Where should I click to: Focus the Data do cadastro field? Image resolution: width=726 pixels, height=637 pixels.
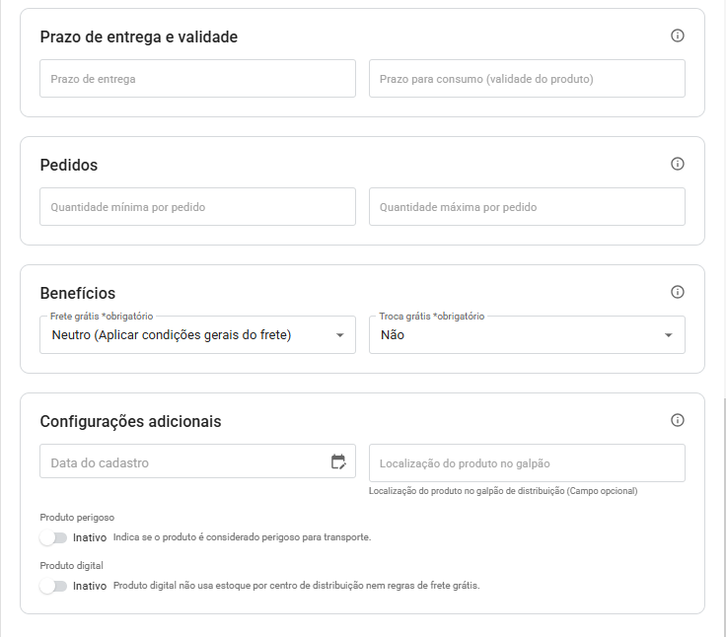197,461
